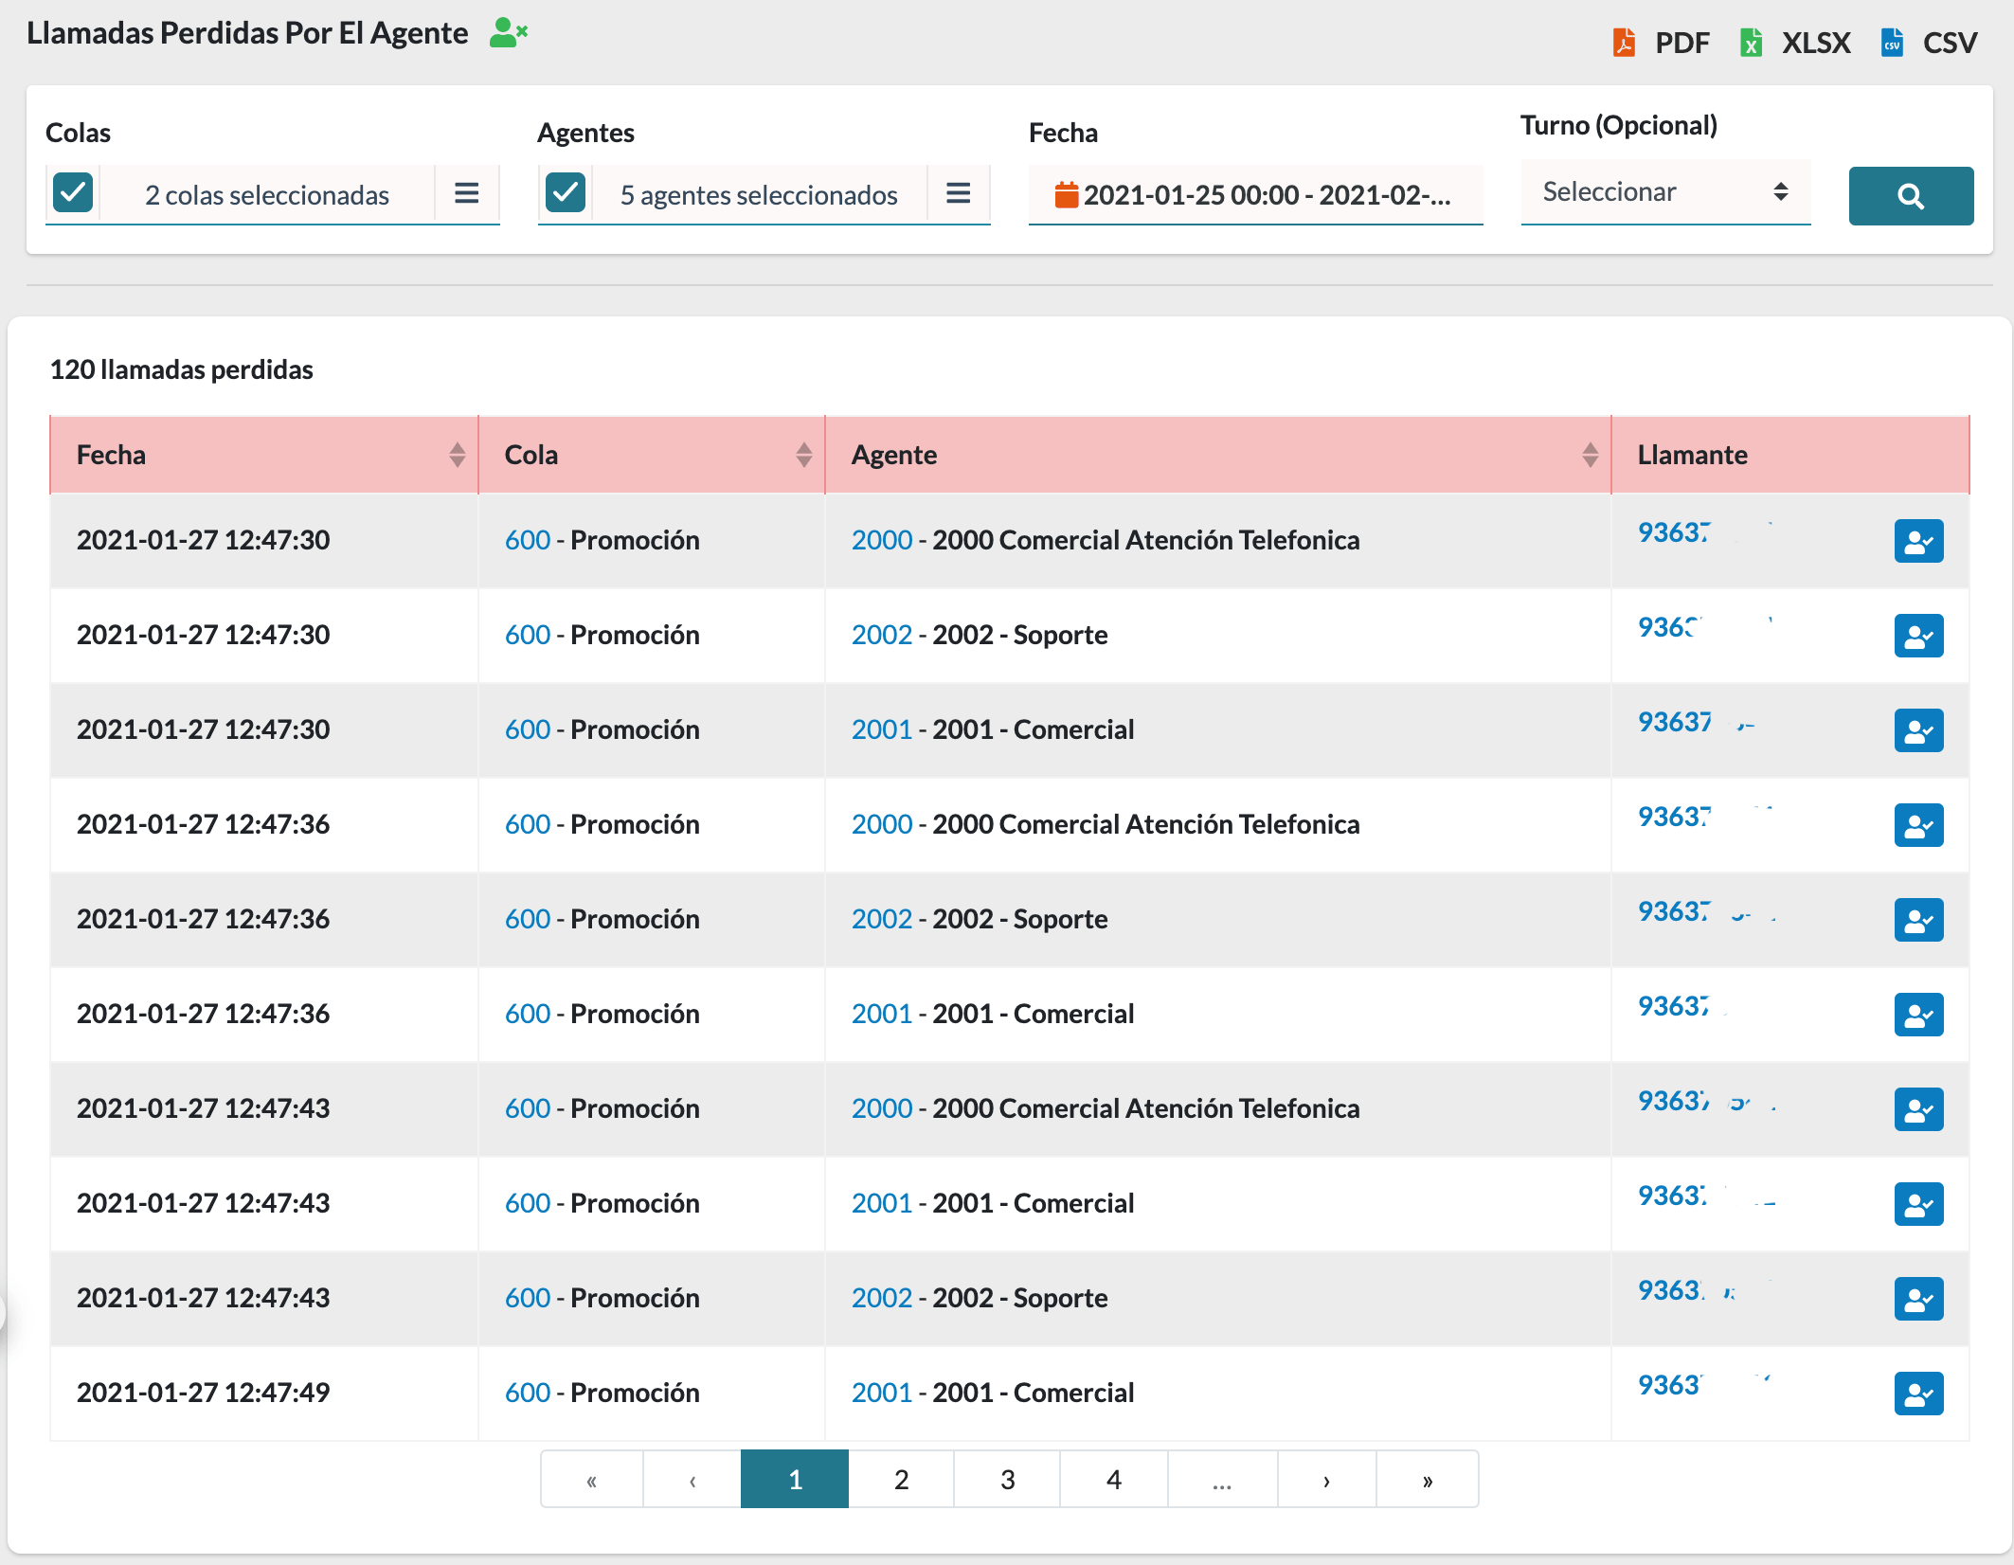Open the 2 colas seleccionadas dropdown
Screen dimensions: 2014x1565
pos(267,195)
